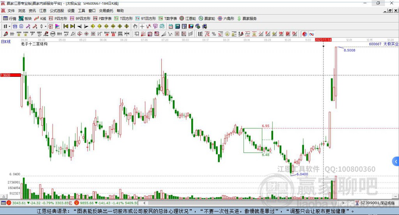Open the 帮助 menu
Image resolution: width=399 pixels, height=215 pixels.
[x=120, y=10]
